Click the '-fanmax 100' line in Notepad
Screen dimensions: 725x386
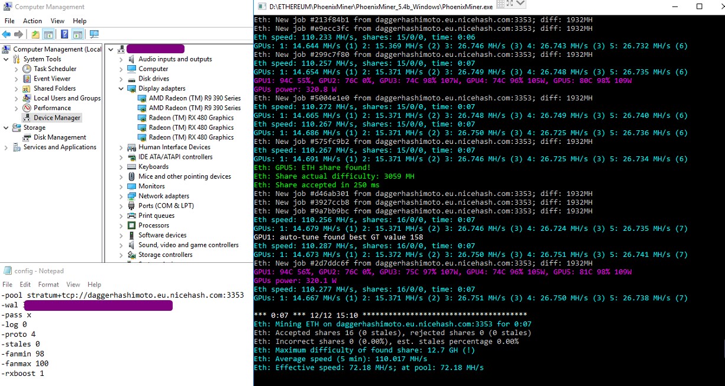click(25, 364)
